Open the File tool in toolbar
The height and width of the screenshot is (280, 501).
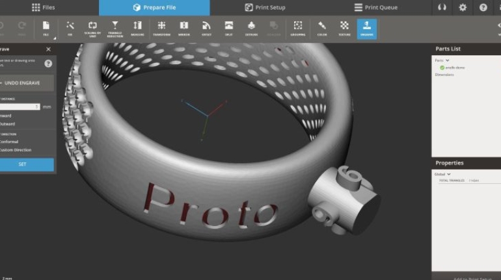click(x=46, y=29)
